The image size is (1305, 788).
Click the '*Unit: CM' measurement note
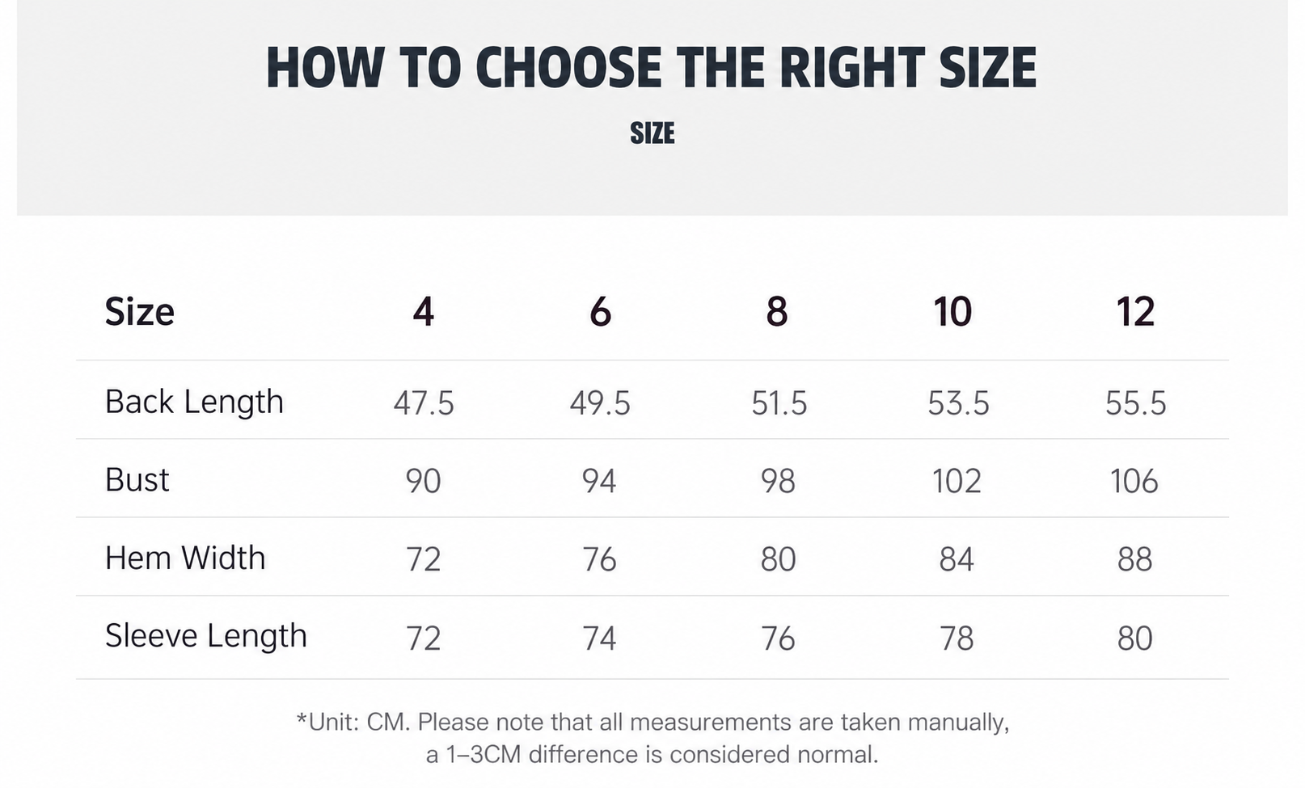652,738
